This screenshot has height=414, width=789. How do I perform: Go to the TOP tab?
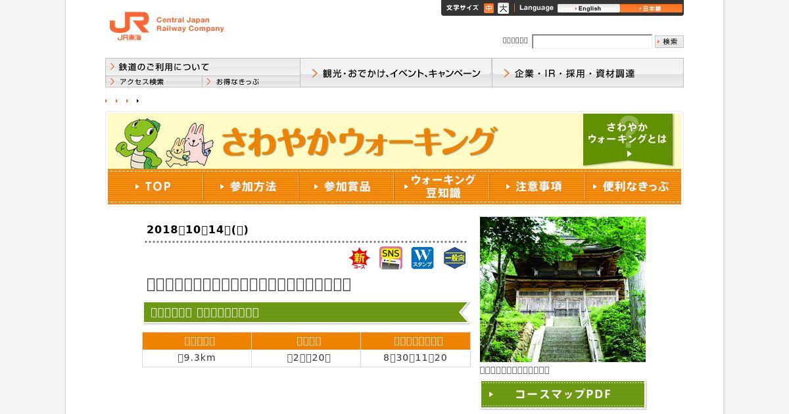click(155, 187)
